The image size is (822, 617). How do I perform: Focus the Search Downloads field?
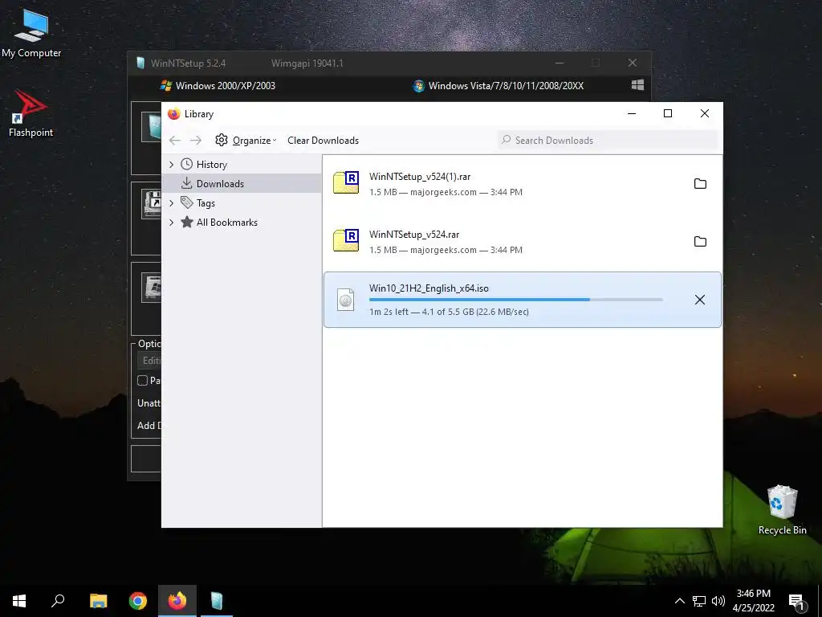(608, 140)
